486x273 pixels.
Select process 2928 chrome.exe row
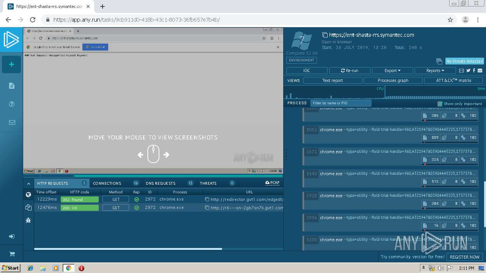[390, 200]
